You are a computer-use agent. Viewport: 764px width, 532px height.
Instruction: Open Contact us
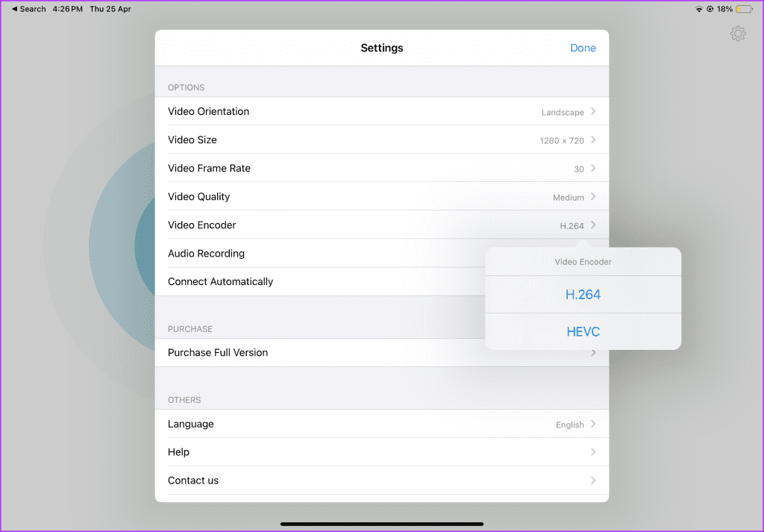pos(381,481)
